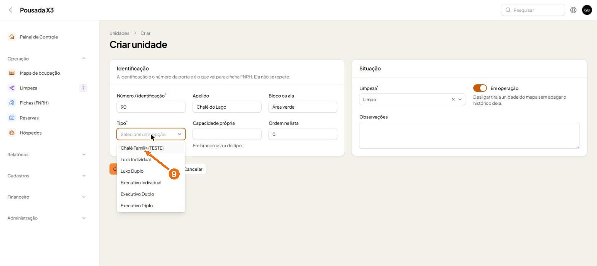The image size is (597, 266).
Task: Click the search magnifier icon
Action: tap(508, 10)
